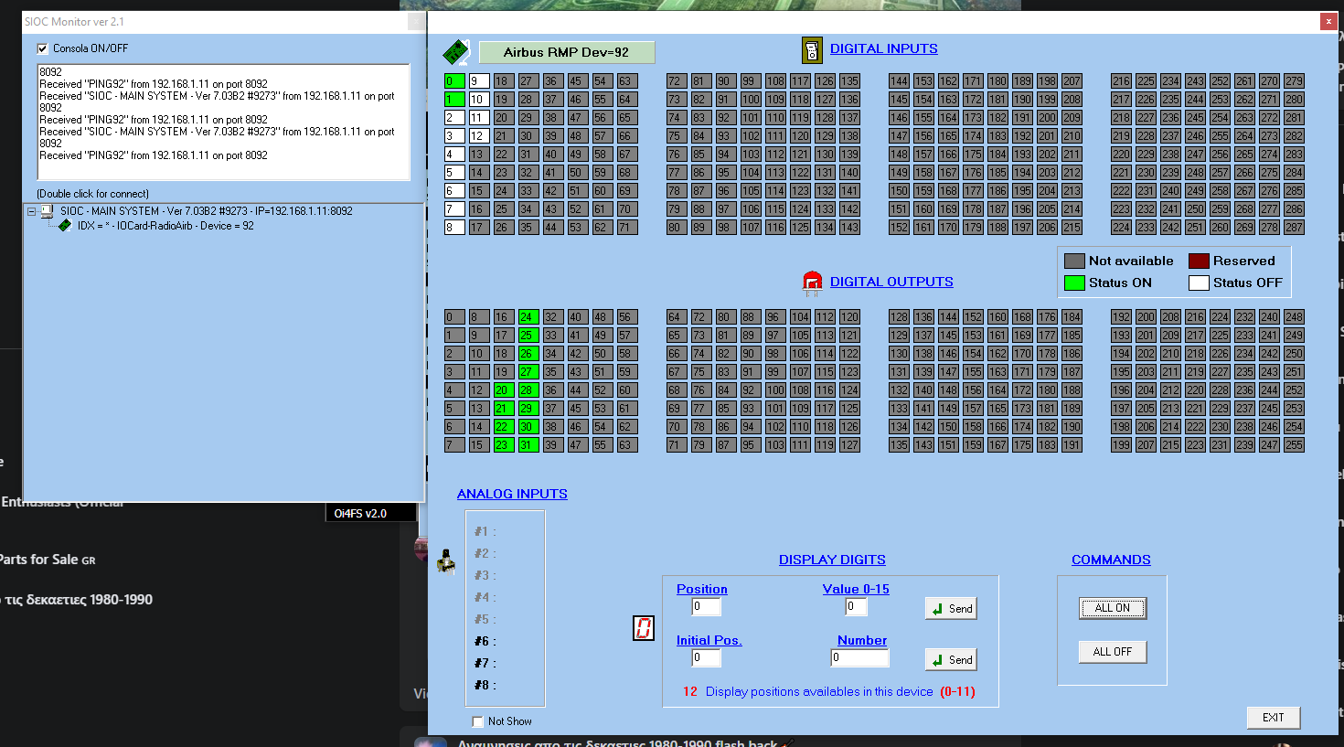Toggle digital output 24
The width and height of the screenshot is (1344, 747).
click(x=528, y=317)
